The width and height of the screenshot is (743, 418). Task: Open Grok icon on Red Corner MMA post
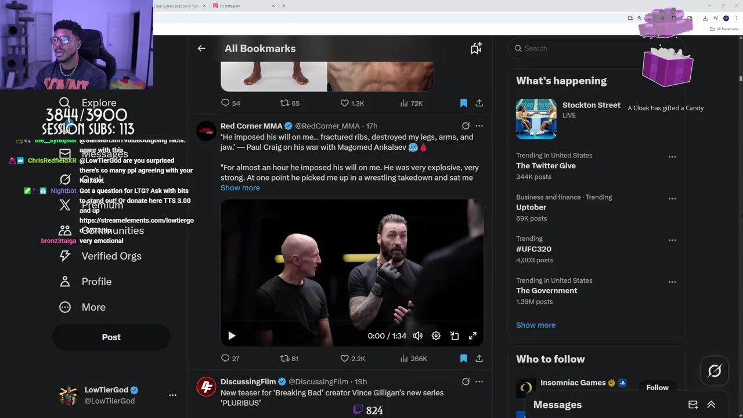[466, 125]
